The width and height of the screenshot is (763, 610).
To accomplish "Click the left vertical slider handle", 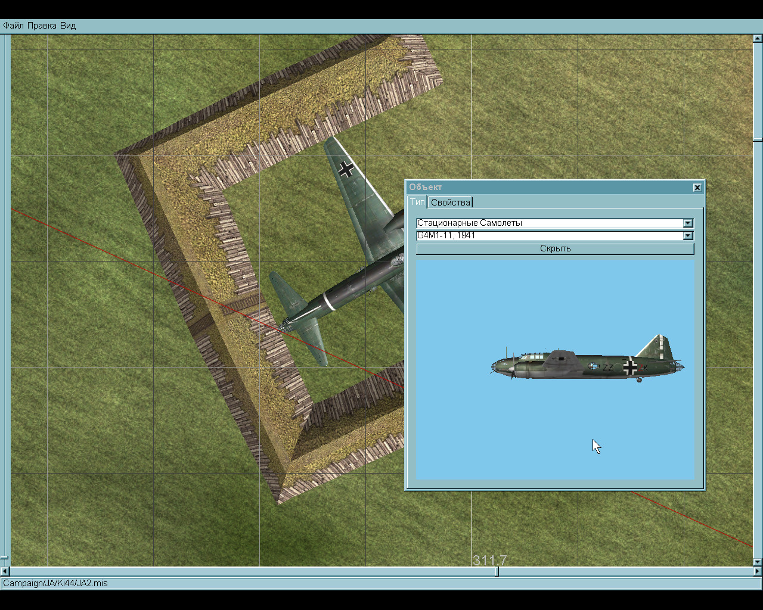I will pos(4,558).
